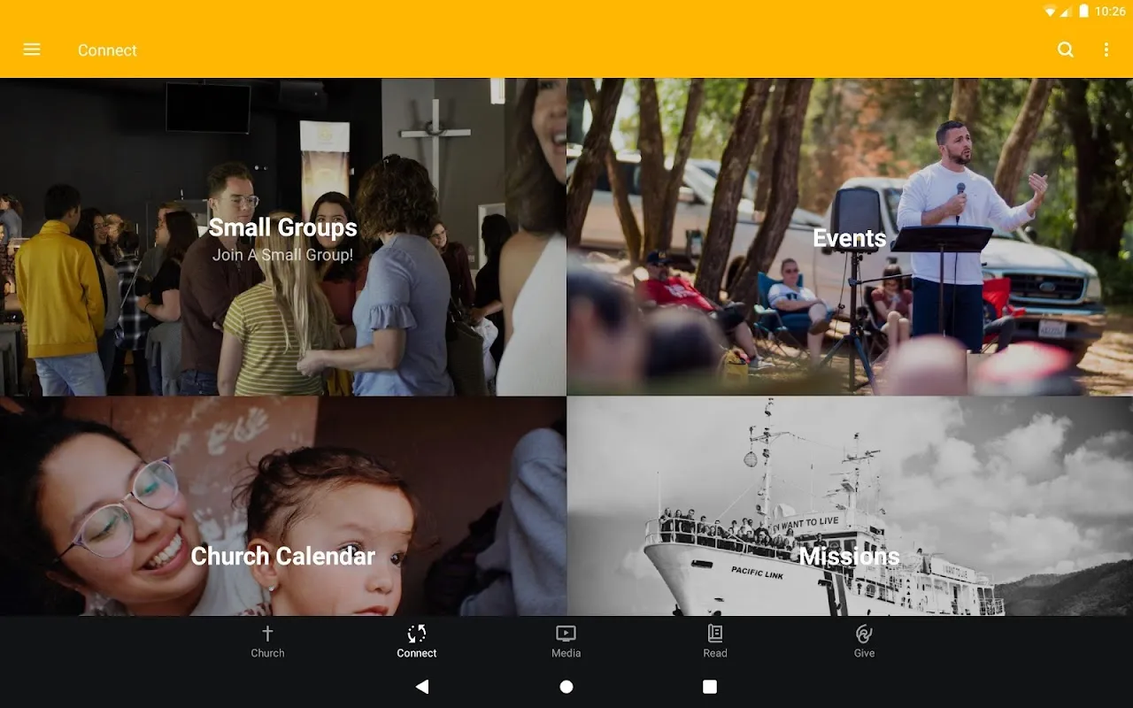Click the Connect title in header

point(107,50)
